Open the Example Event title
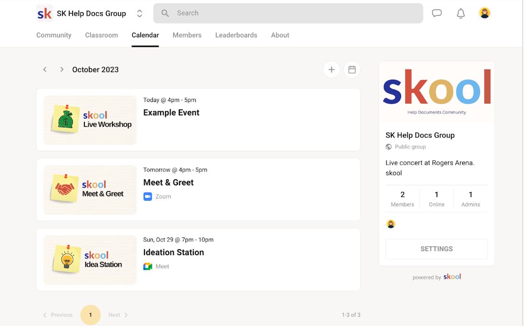The image size is (524, 326). [171, 112]
